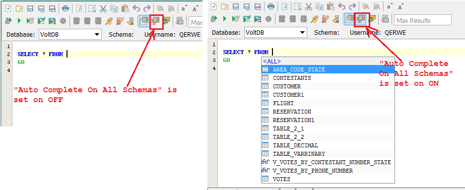Click Select rectangle icon in right editor
The width and height of the screenshot is (465, 190).
(x=297, y=6)
